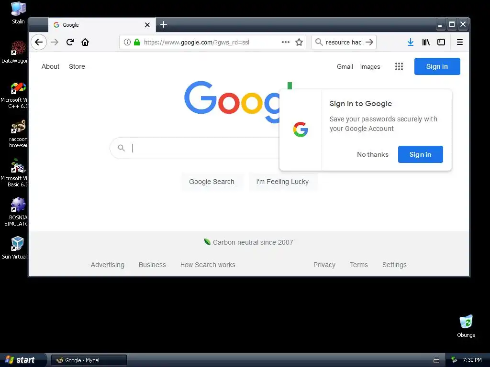Open the Terms footer link
This screenshot has width=490, height=367.
(359, 265)
